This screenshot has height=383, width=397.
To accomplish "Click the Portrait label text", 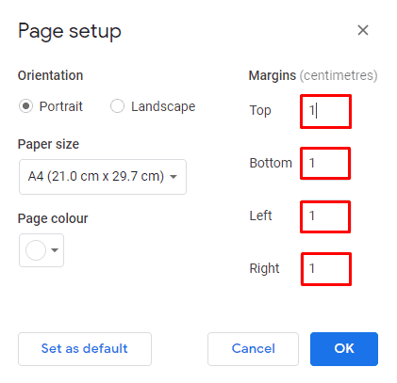I will [x=61, y=106].
